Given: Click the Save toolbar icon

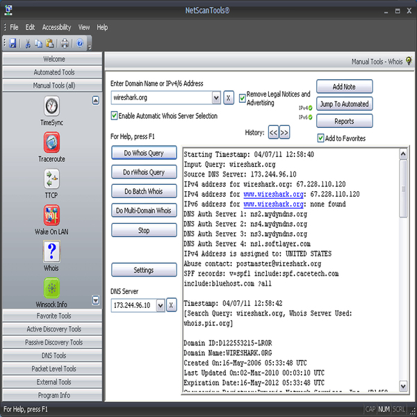Looking at the screenshot, I should pyautogui.click(x=13, y=43).
